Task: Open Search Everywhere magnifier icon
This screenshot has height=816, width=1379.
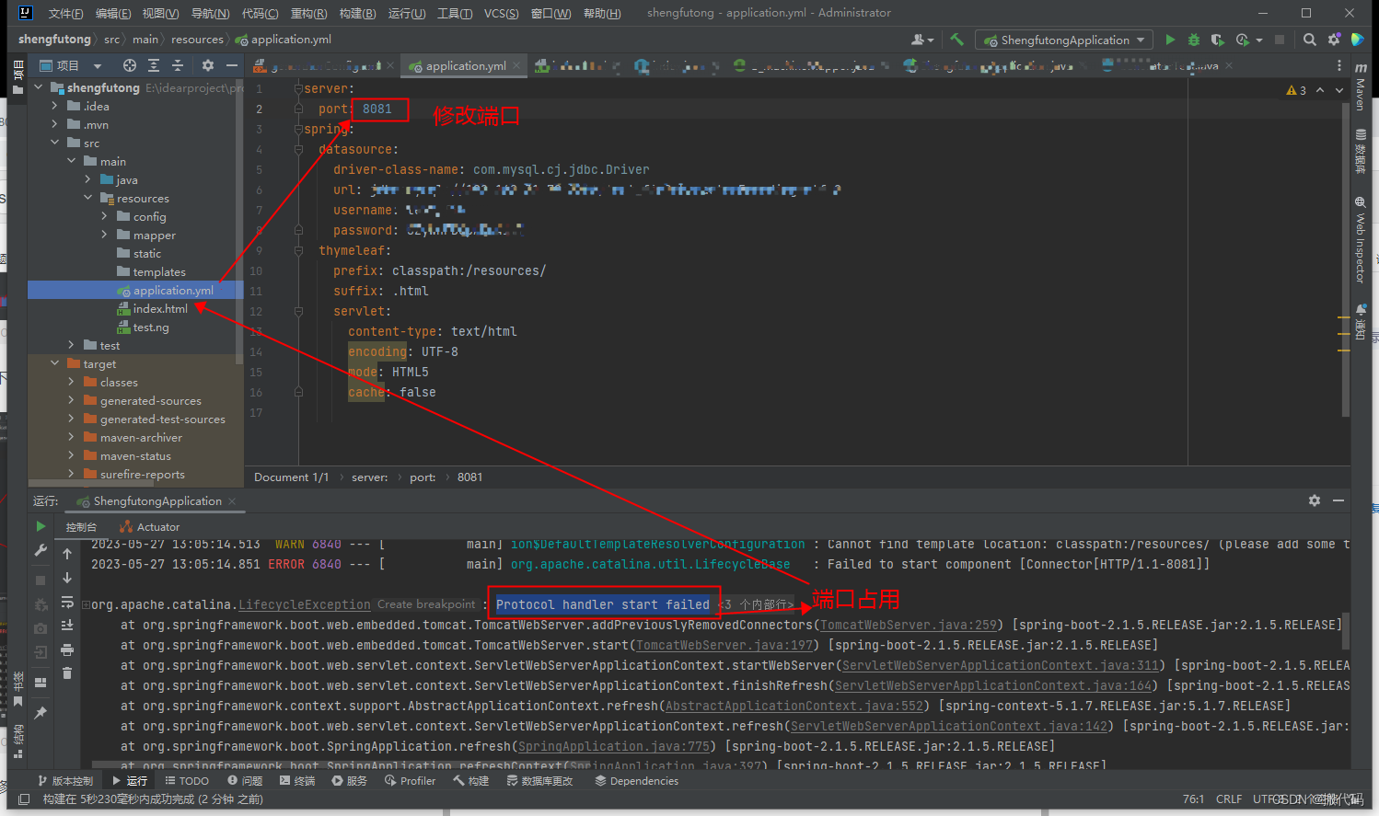Action: (x=1310, y=40)
